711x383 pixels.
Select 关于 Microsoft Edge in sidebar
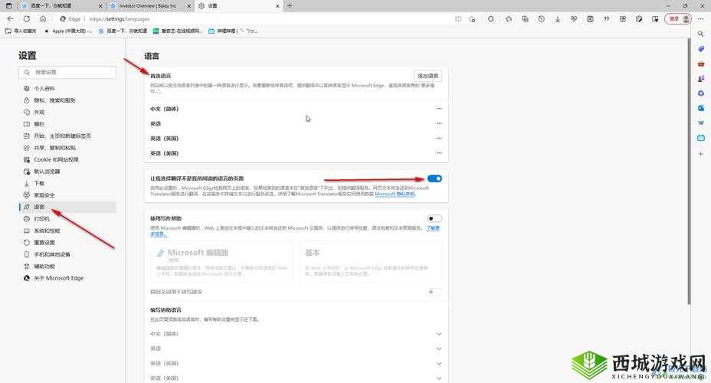tap(59, 278)
